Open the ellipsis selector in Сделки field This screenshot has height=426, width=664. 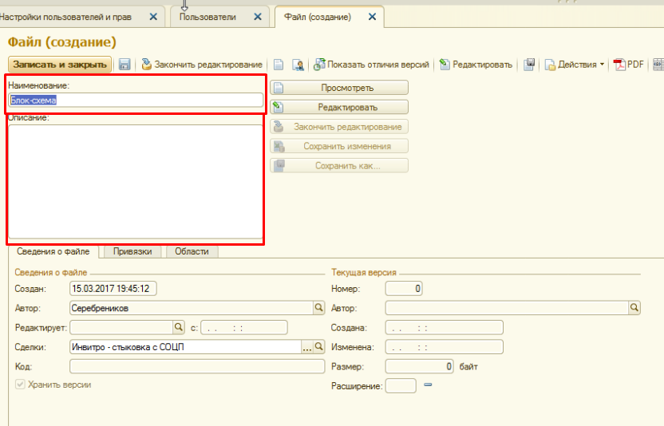306,347
